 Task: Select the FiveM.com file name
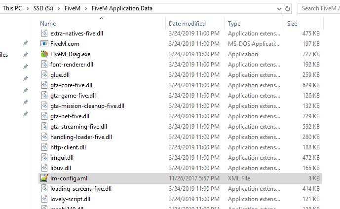coord(65,44)
